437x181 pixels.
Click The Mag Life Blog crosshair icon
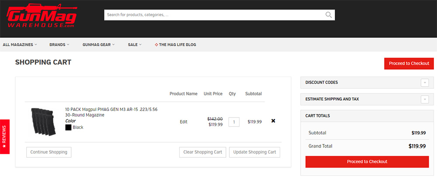[156, 44]
